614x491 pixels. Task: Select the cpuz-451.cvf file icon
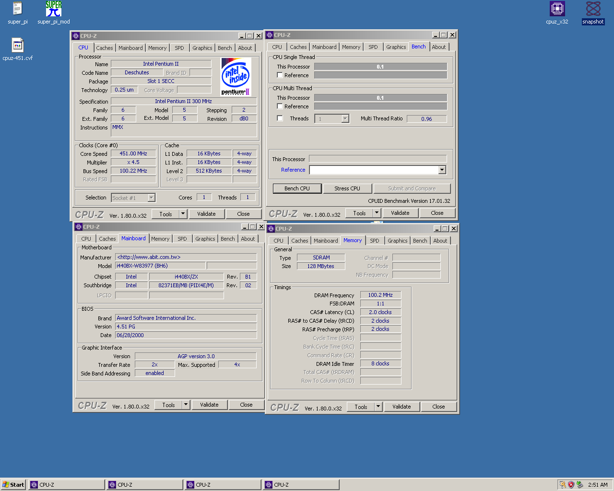coord(18,49)
